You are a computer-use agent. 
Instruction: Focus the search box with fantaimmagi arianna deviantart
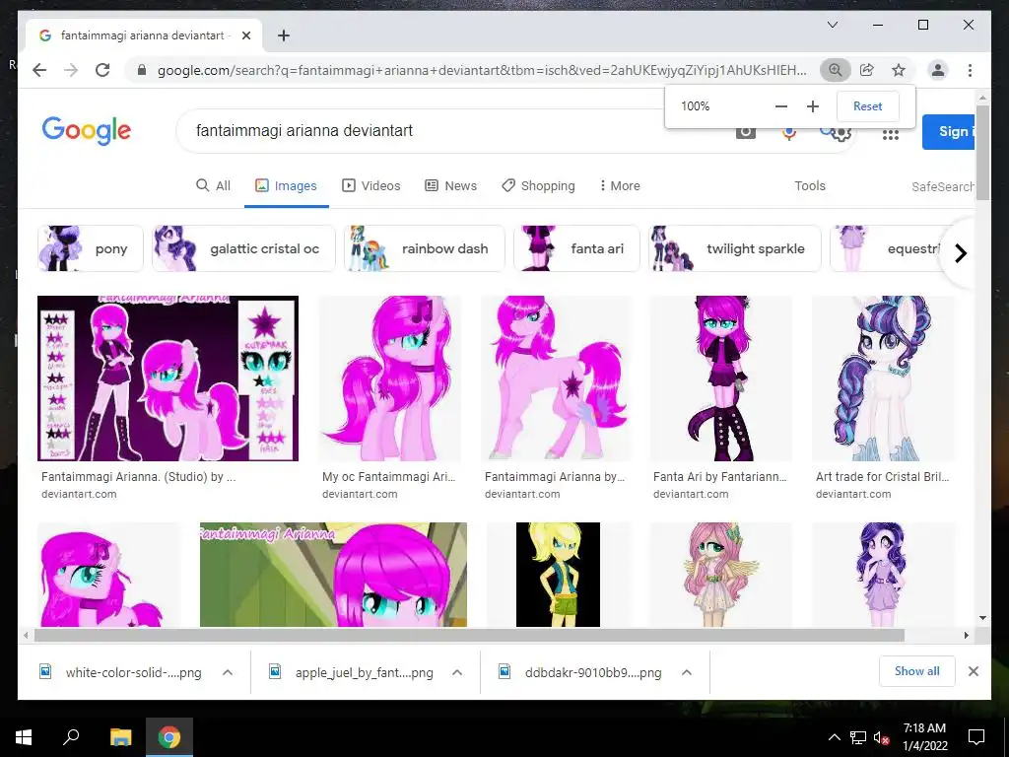point(450,131)
